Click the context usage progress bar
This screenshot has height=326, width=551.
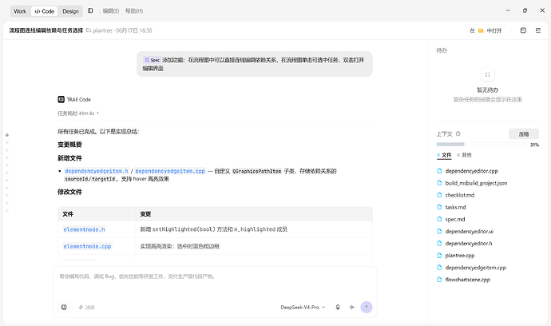481,145
